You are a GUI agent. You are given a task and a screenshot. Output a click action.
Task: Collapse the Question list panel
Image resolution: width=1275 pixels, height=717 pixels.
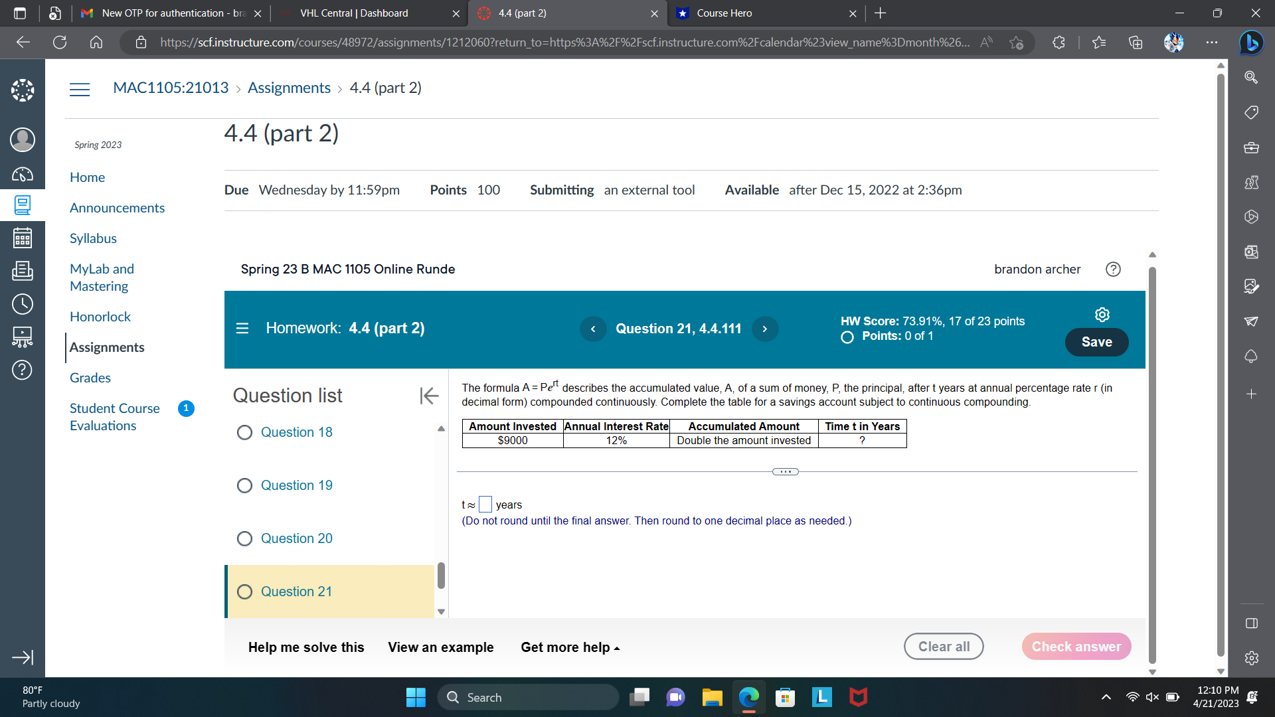[x=429, y=396]
